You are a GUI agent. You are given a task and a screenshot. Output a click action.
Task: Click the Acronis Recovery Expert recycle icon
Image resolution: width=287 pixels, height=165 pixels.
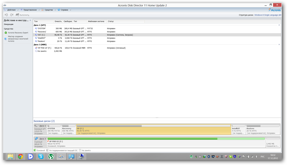coord(6,33)
